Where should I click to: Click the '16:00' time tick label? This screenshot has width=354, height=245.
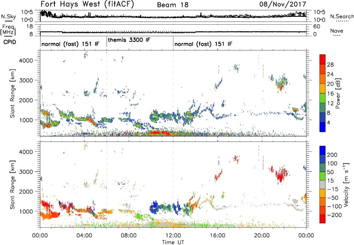[217, 236]
